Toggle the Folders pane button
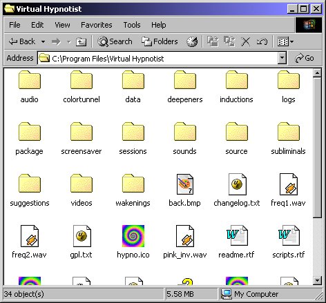The image size is (326, 303). [160, 41]
